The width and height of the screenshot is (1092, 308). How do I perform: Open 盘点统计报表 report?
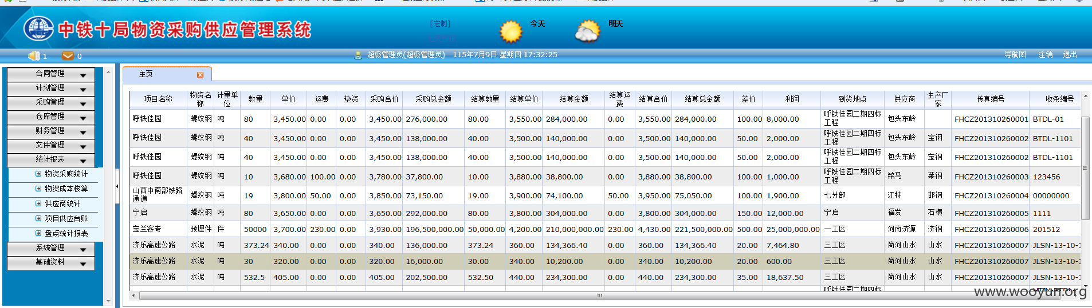66,233
